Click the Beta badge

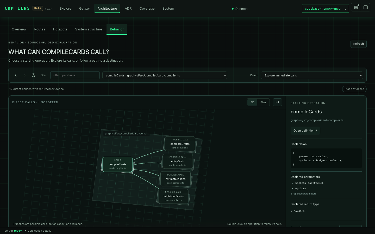tap(38, 8)
